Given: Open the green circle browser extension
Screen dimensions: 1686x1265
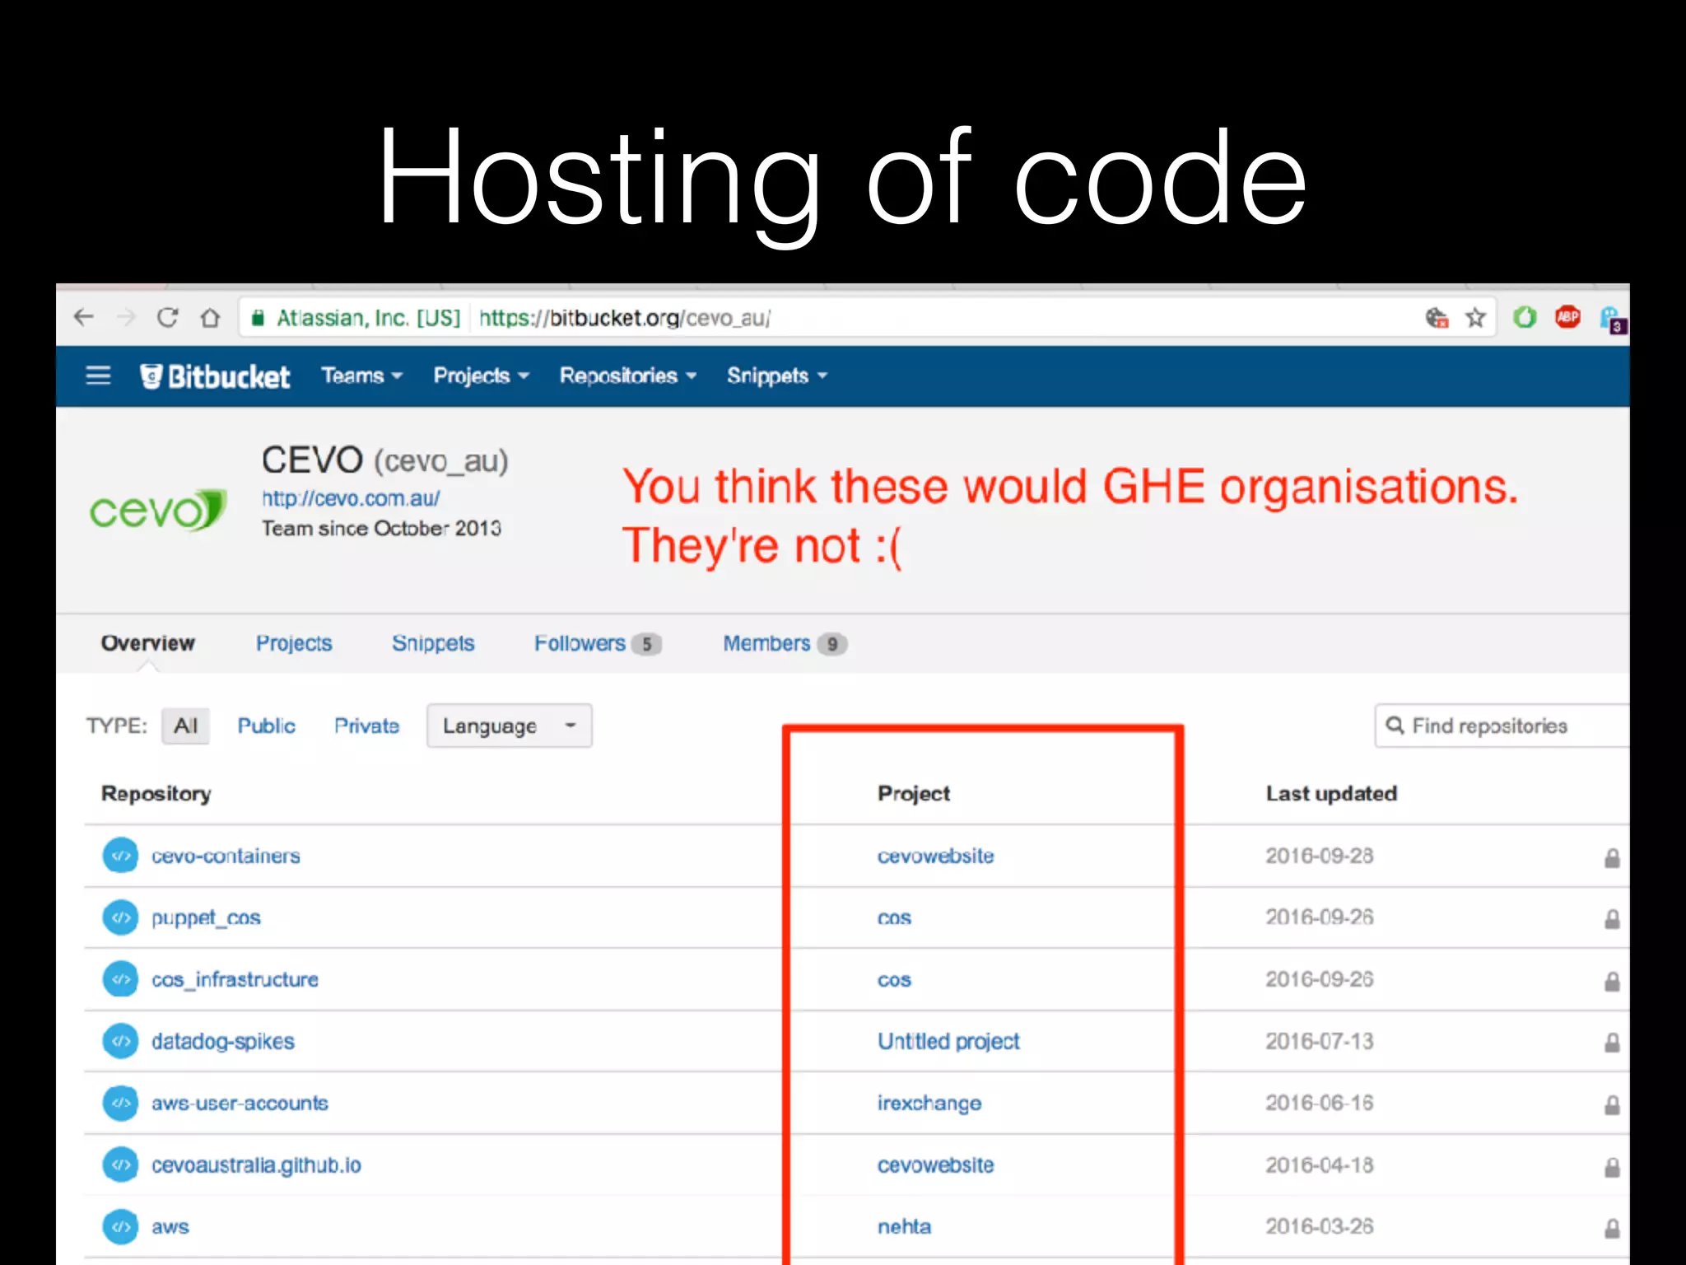Looking at the screenshot, I should [1525, 317].
